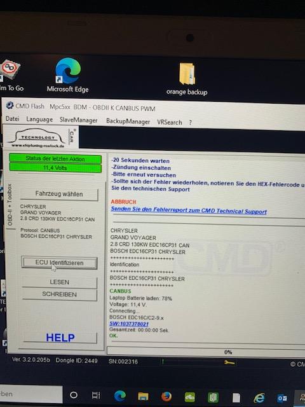This screenshot has height=407, width=305.
Task: Click the 'BOSCH EDC16C/C2-9.x' log line
Action: pyautogui.click(x=137, y=317)
